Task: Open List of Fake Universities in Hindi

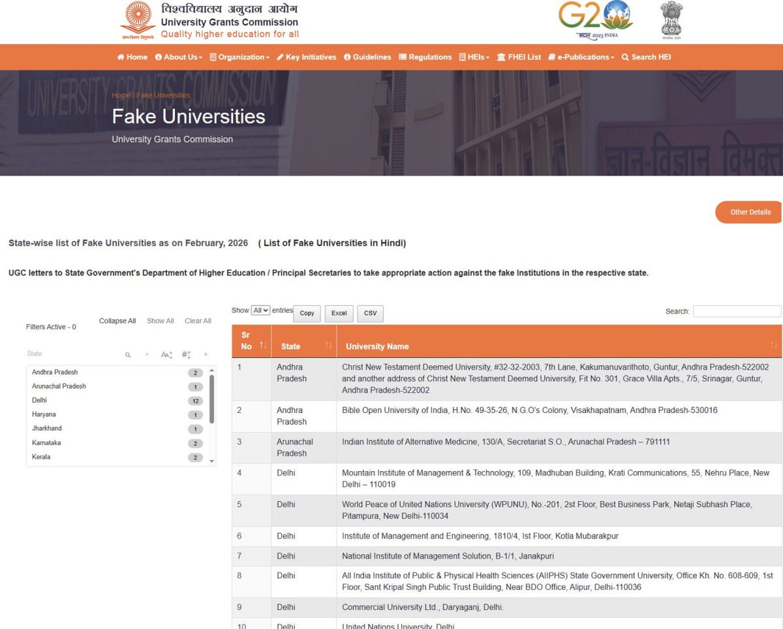Action: 331,243
